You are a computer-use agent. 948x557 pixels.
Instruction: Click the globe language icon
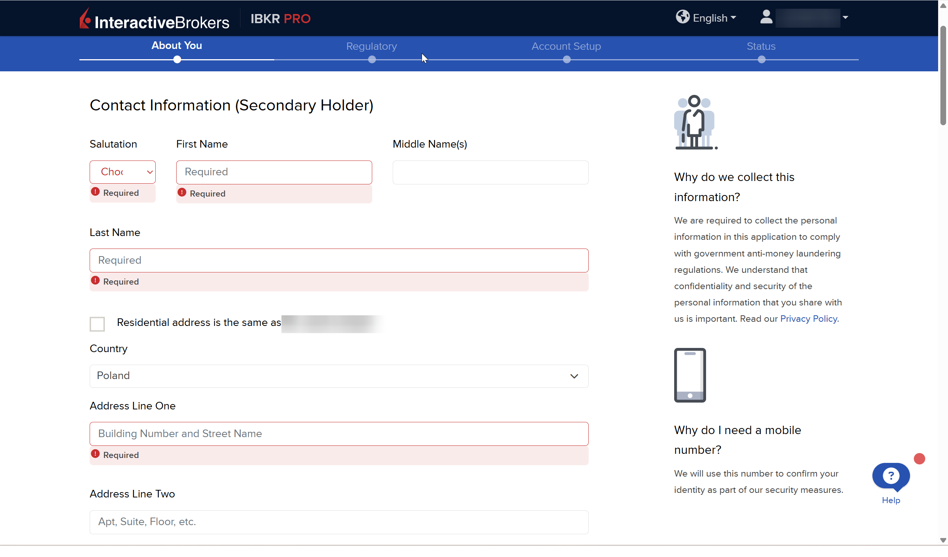click(683, 17)
